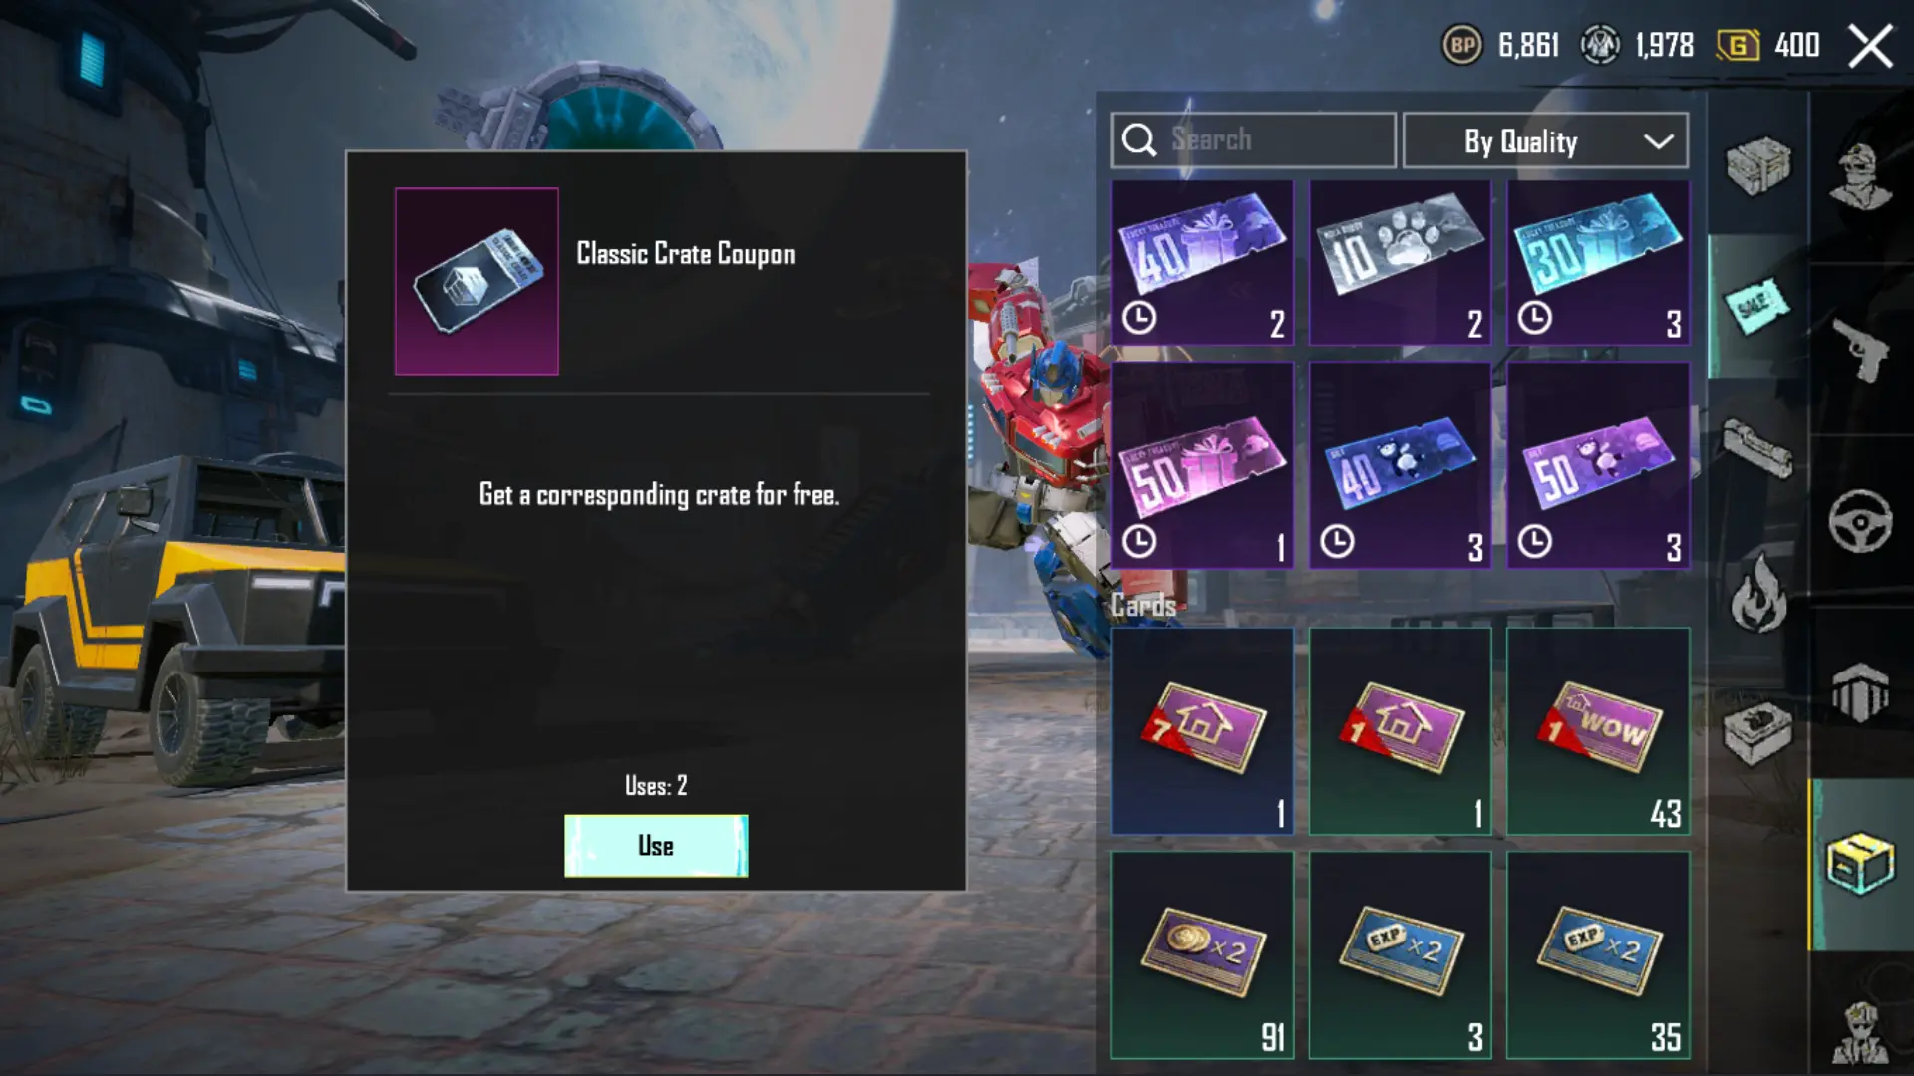Select the gun attachment category icon
Screen dimensions: 1914x1076
coord(1758,447)
